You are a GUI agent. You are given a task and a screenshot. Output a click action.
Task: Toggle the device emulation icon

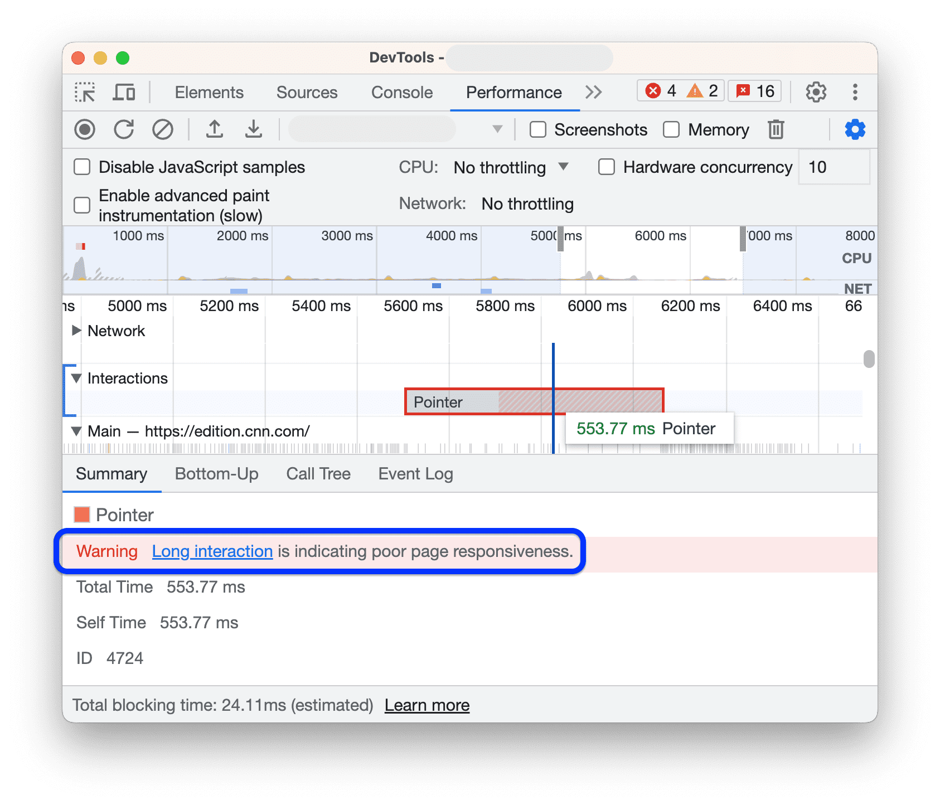coord(124,92)
